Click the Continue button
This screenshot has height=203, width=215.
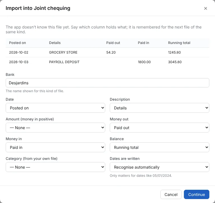tap(197, 194)
